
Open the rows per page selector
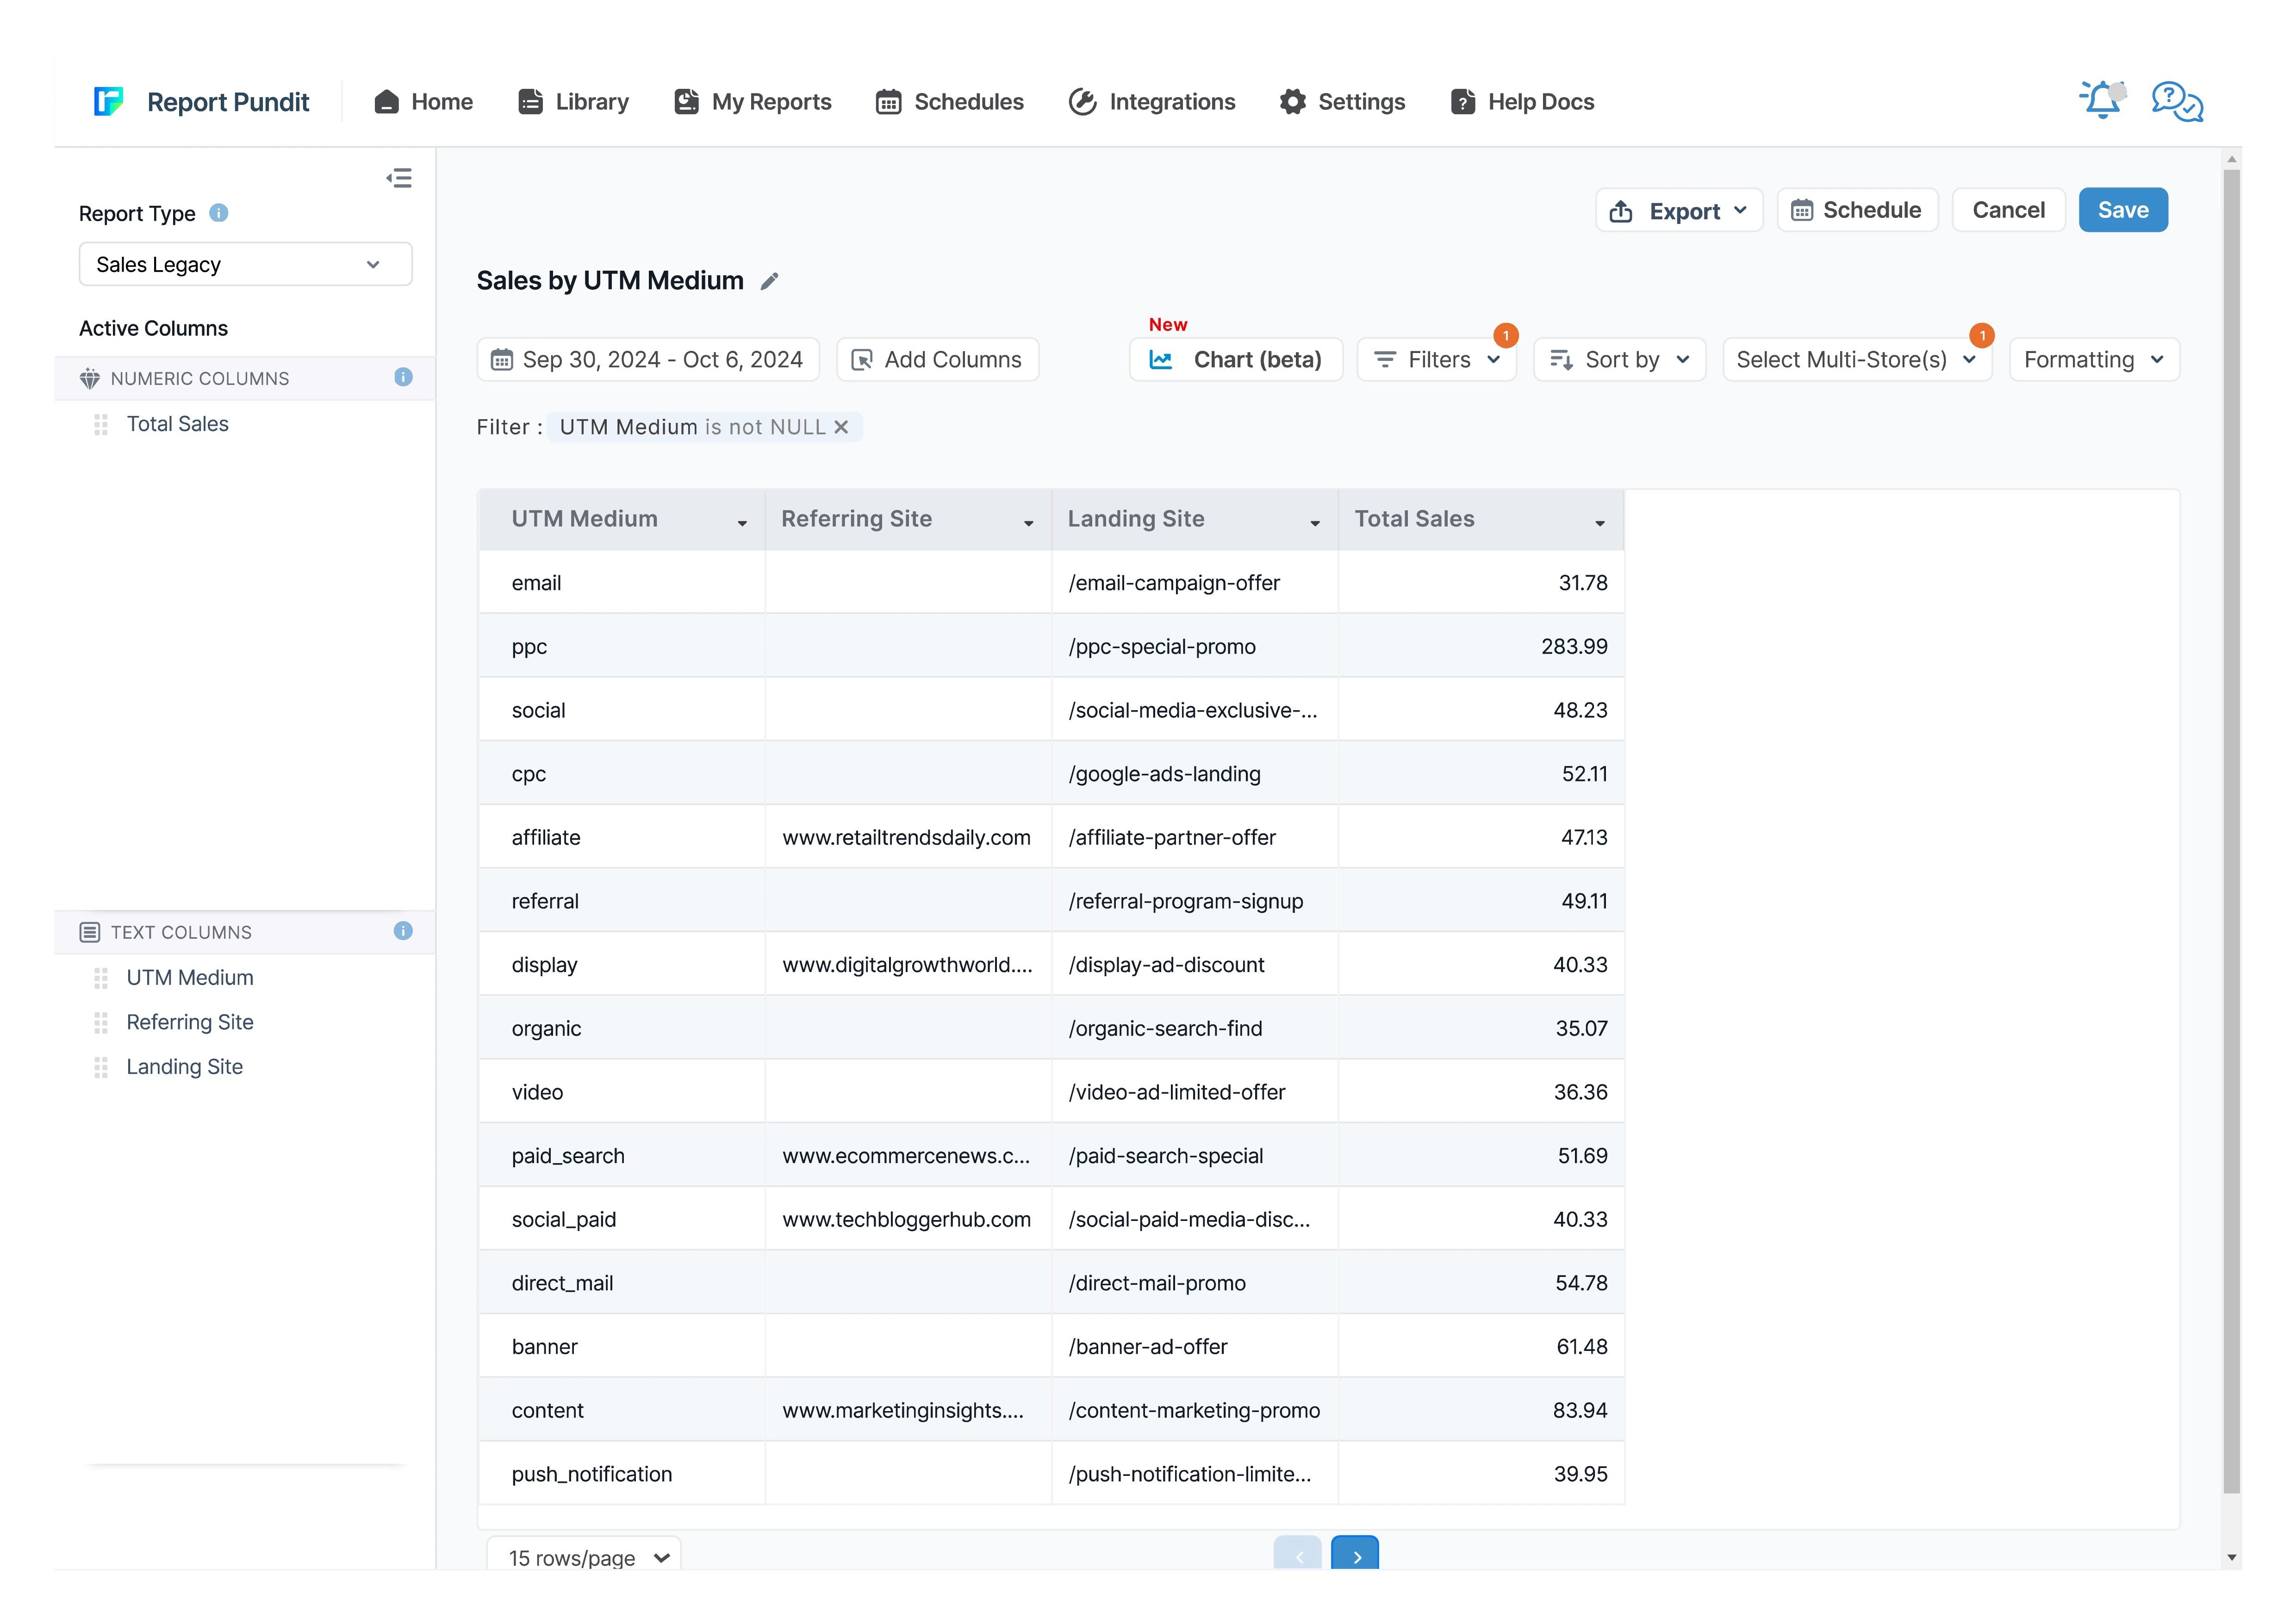584,1556
